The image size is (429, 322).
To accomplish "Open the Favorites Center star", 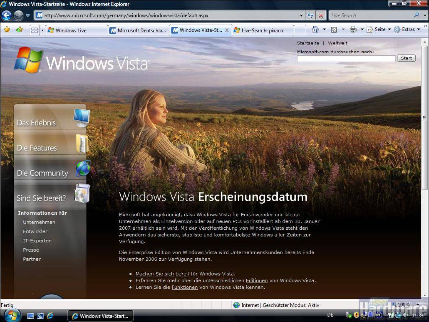I will [7, 30].
